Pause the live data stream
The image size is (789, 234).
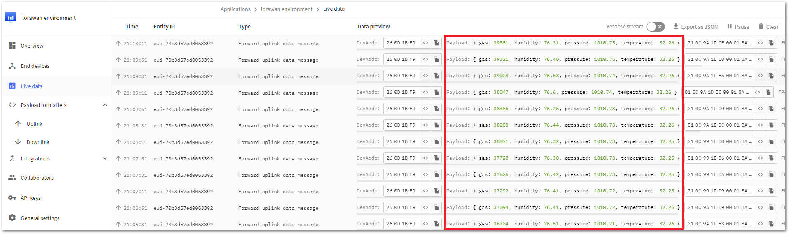click(x=738, y=27)
